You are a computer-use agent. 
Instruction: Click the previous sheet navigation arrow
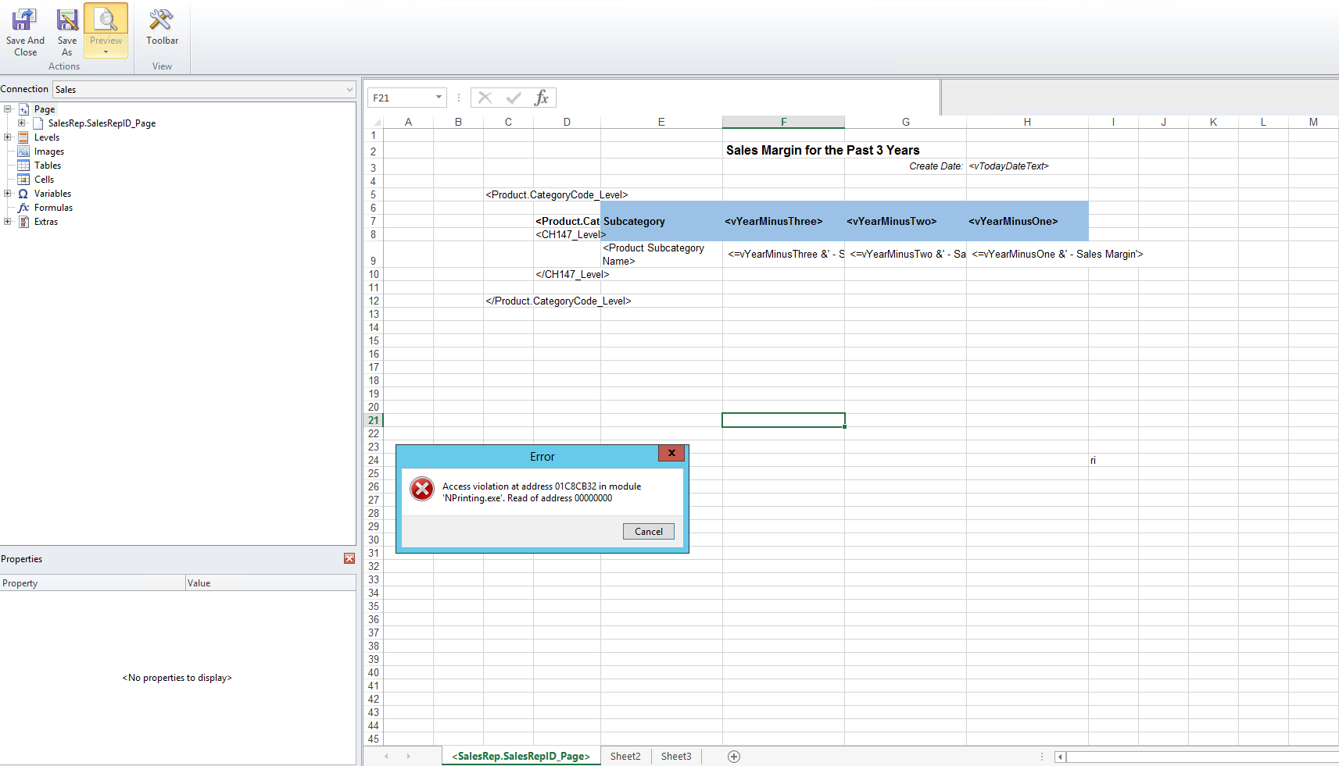click(386, 756)
